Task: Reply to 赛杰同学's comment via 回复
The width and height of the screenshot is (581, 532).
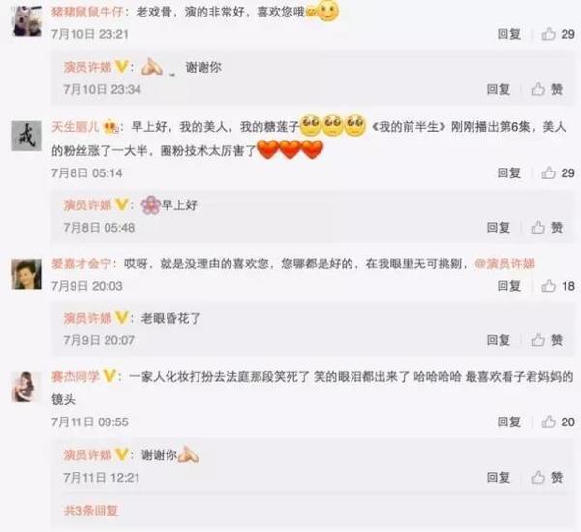Action: click(x=509, y=422)
